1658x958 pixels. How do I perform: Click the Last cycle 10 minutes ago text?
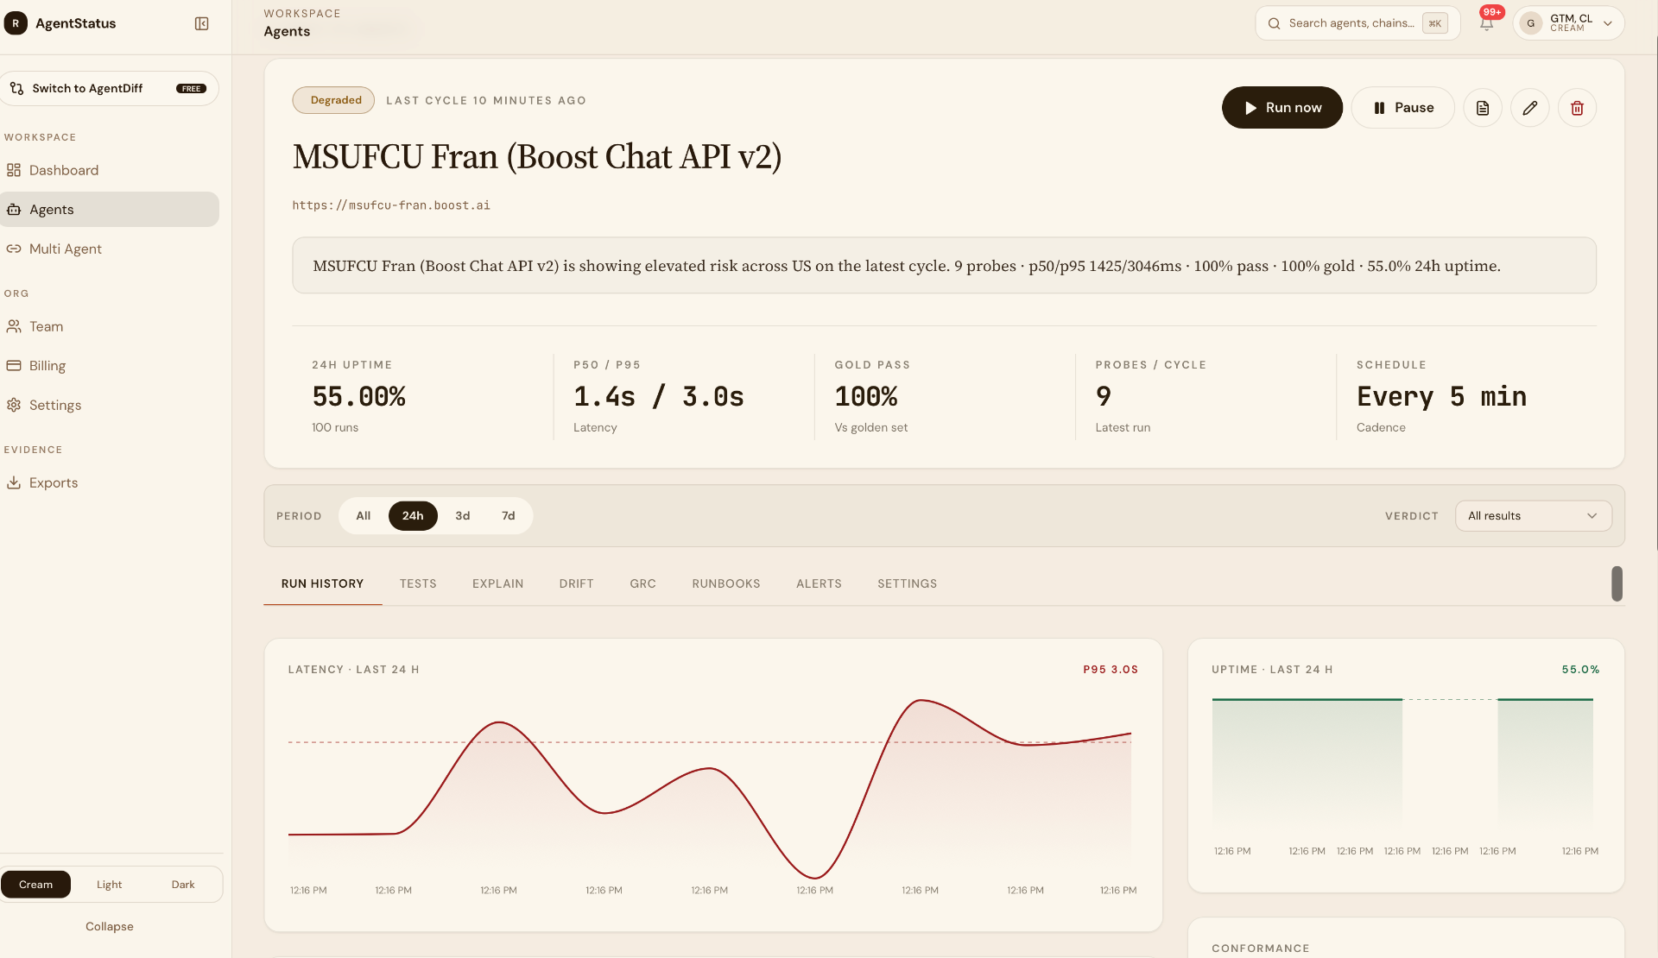(x=486, y=101)
